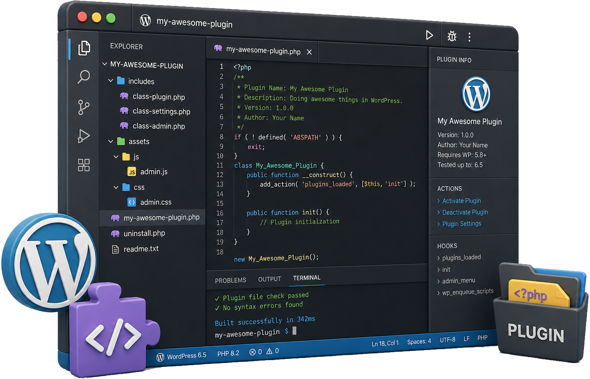Open the Source Control branch icon
The height and width of the screenshot is (379, 590).
coord(83,107)
